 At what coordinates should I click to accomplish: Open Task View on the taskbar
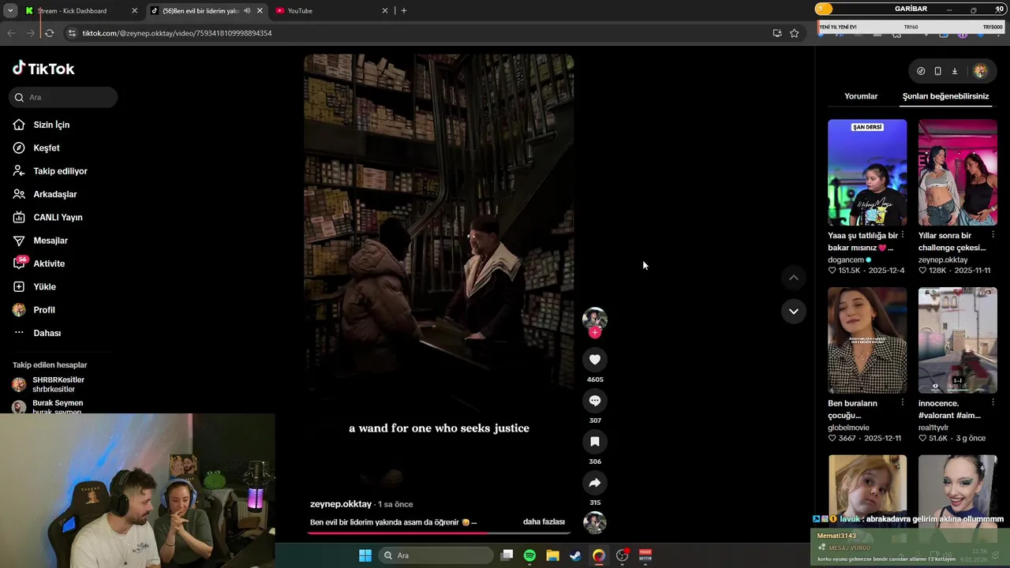[x=507, y=555]
